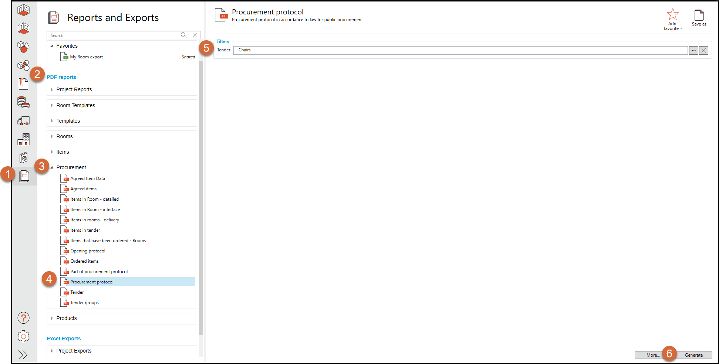The width and height of the screenshot is (719, 364).
Task: Open the catalog book icon in sidebar
Action: click(x=23, y=157)
